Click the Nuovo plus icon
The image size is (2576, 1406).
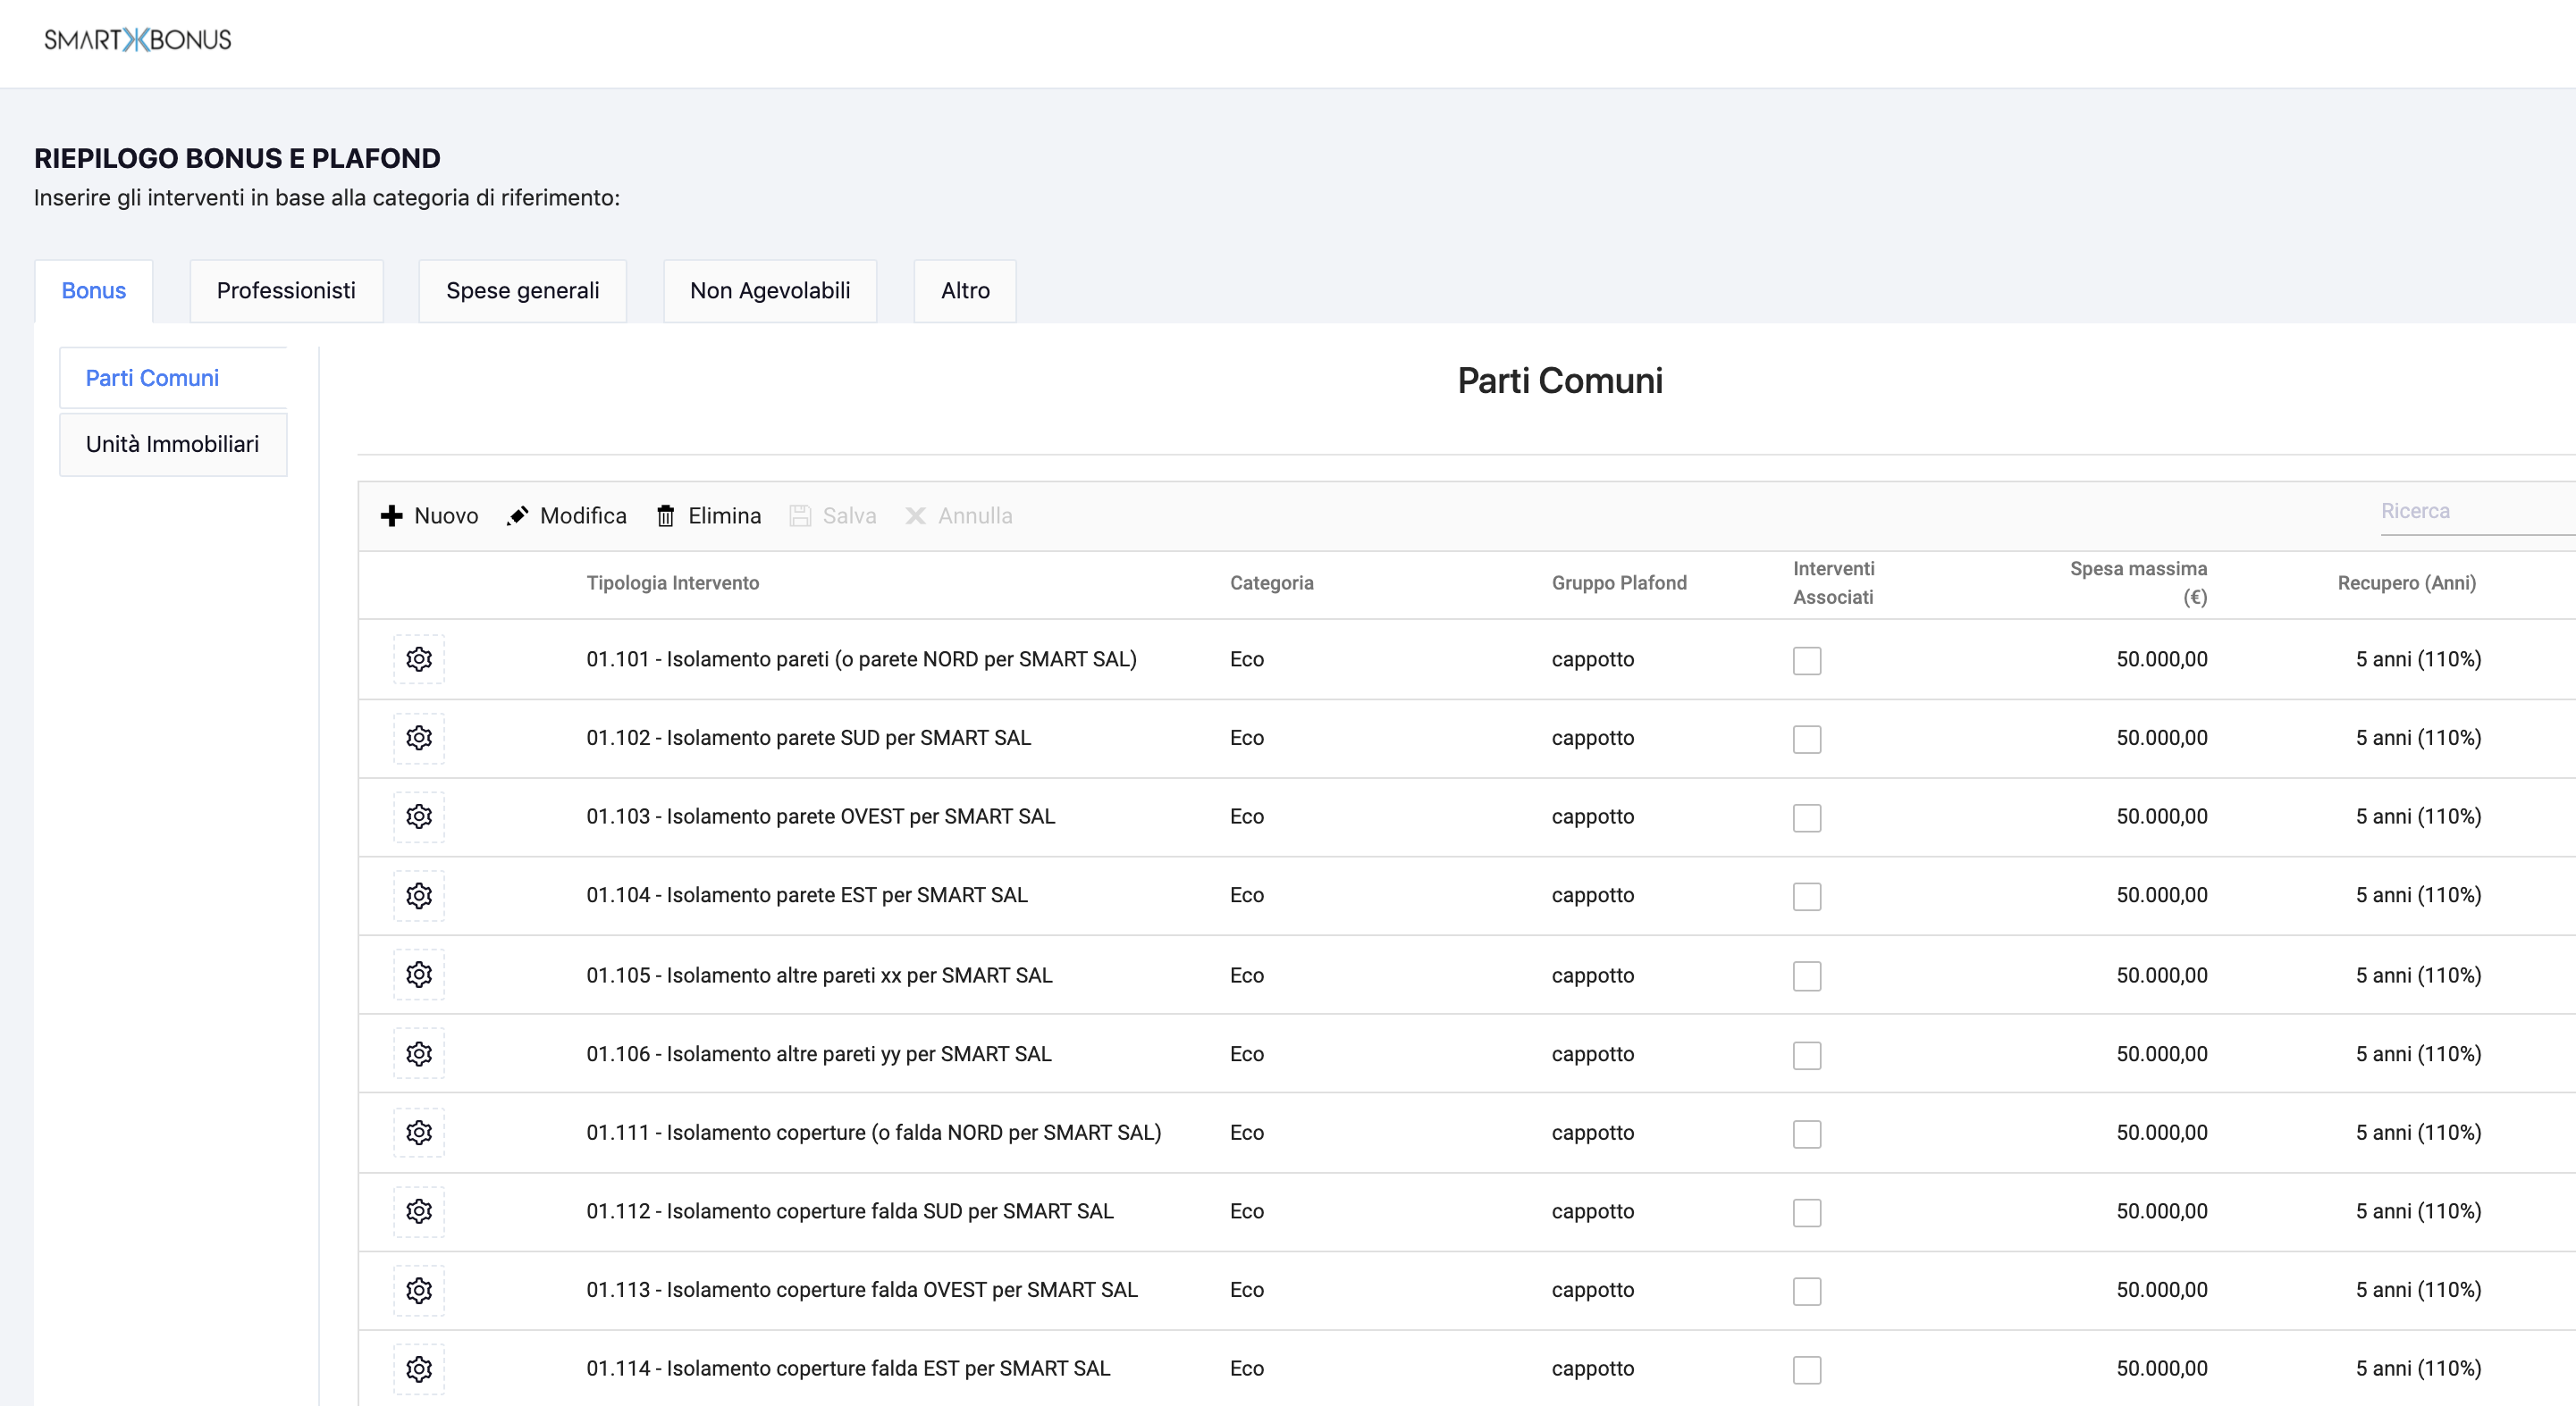(391, 515)
